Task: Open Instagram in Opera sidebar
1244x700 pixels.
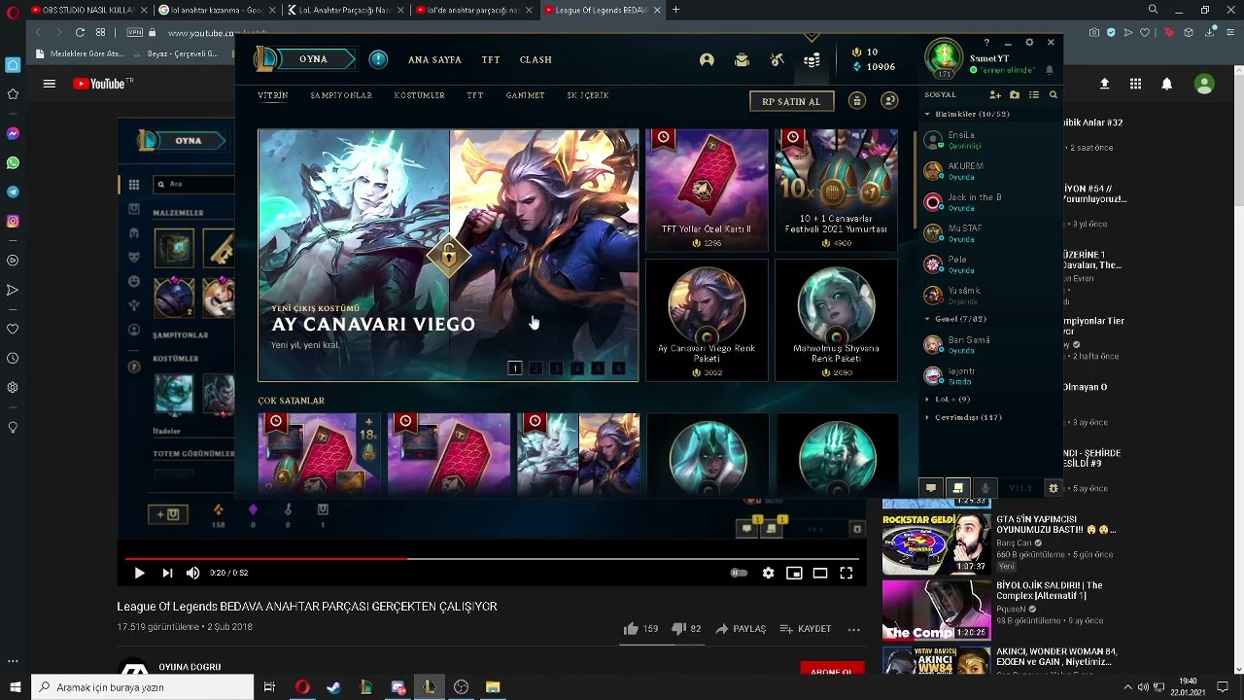Action: pos(13,221)
